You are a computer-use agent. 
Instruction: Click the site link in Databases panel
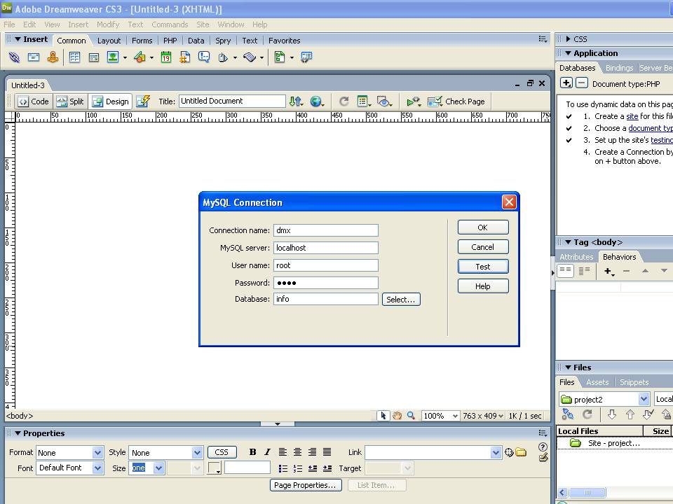[x=632, y=116]
